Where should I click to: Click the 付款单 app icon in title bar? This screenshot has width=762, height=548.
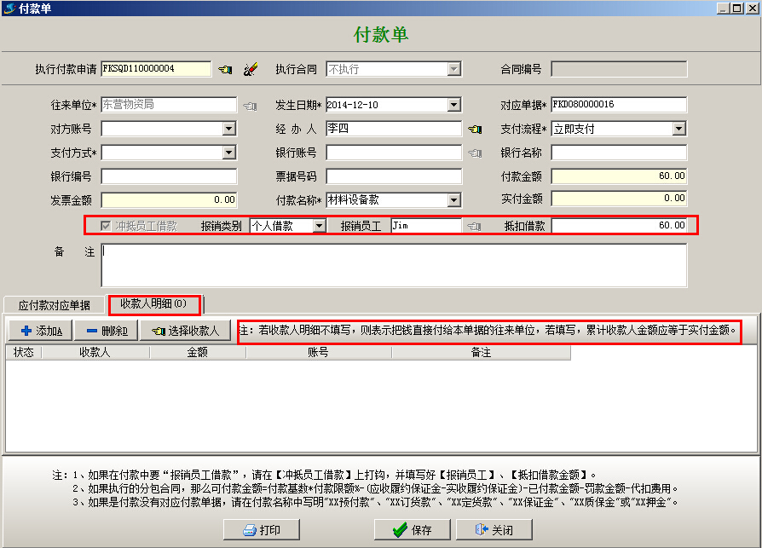point(9,9)
